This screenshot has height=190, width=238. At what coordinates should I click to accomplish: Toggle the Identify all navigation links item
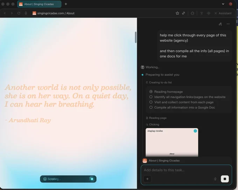pyautogui.click(x=151, y=97)
